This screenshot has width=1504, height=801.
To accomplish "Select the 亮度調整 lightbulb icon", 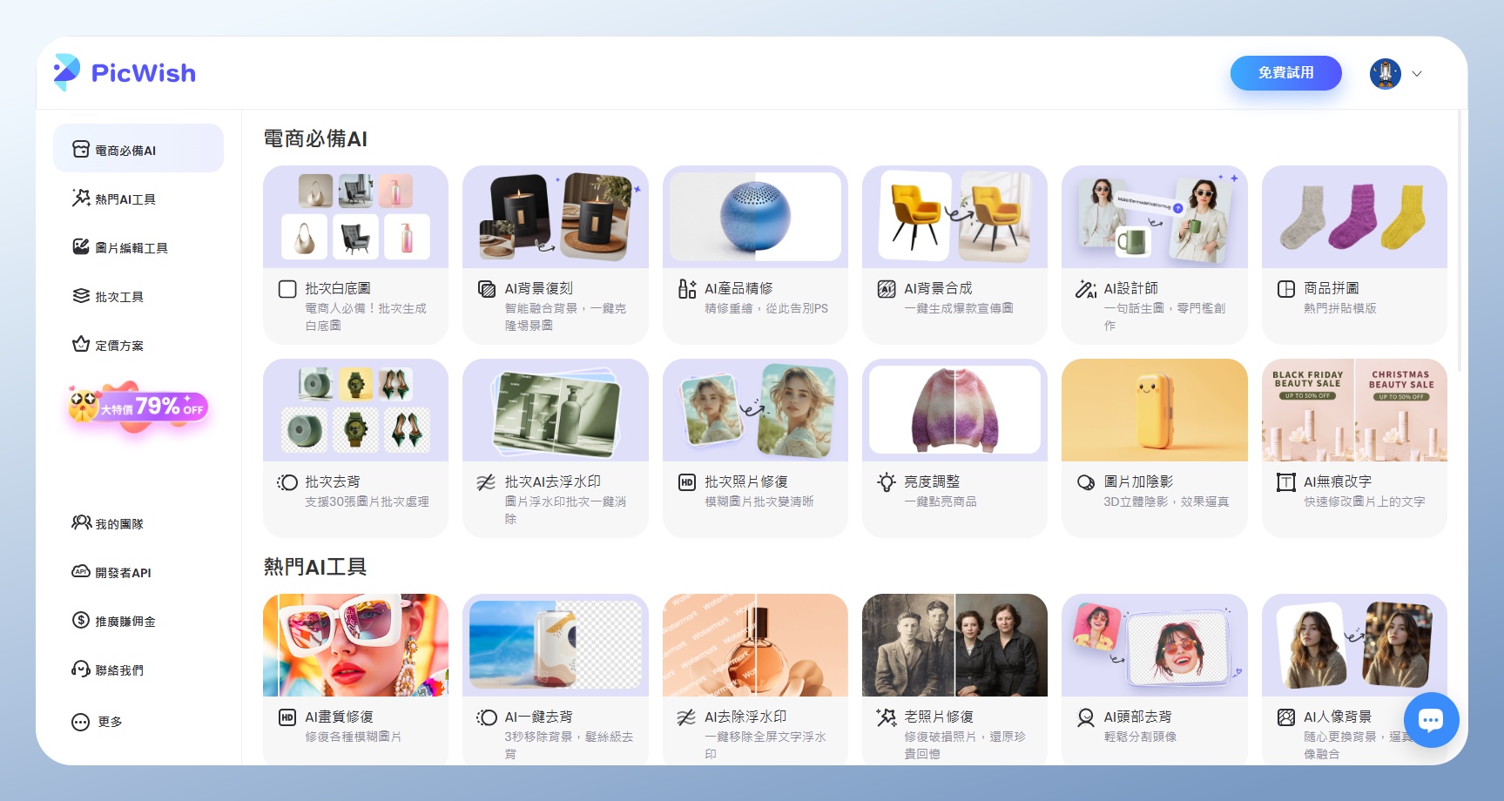I will pyautogui.click(x=887, y=482).
